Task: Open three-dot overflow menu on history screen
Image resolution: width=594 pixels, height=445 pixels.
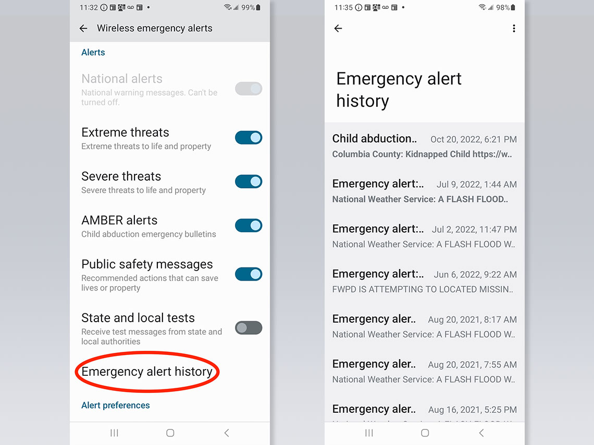Action: pyautogui.click(x=514, y=29)
